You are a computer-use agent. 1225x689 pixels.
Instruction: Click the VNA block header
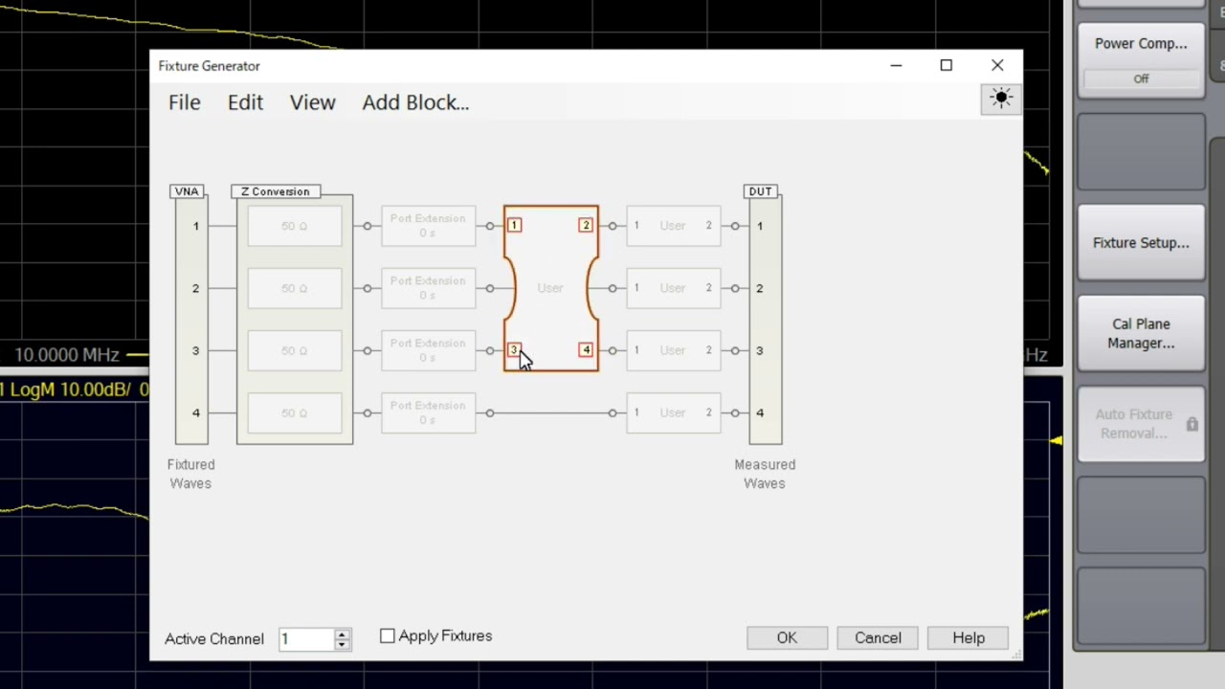(187, 191)
